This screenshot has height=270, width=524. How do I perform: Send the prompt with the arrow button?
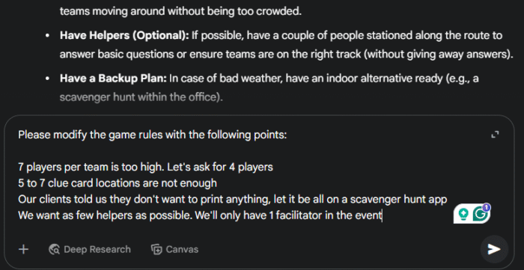click(494, 249)
